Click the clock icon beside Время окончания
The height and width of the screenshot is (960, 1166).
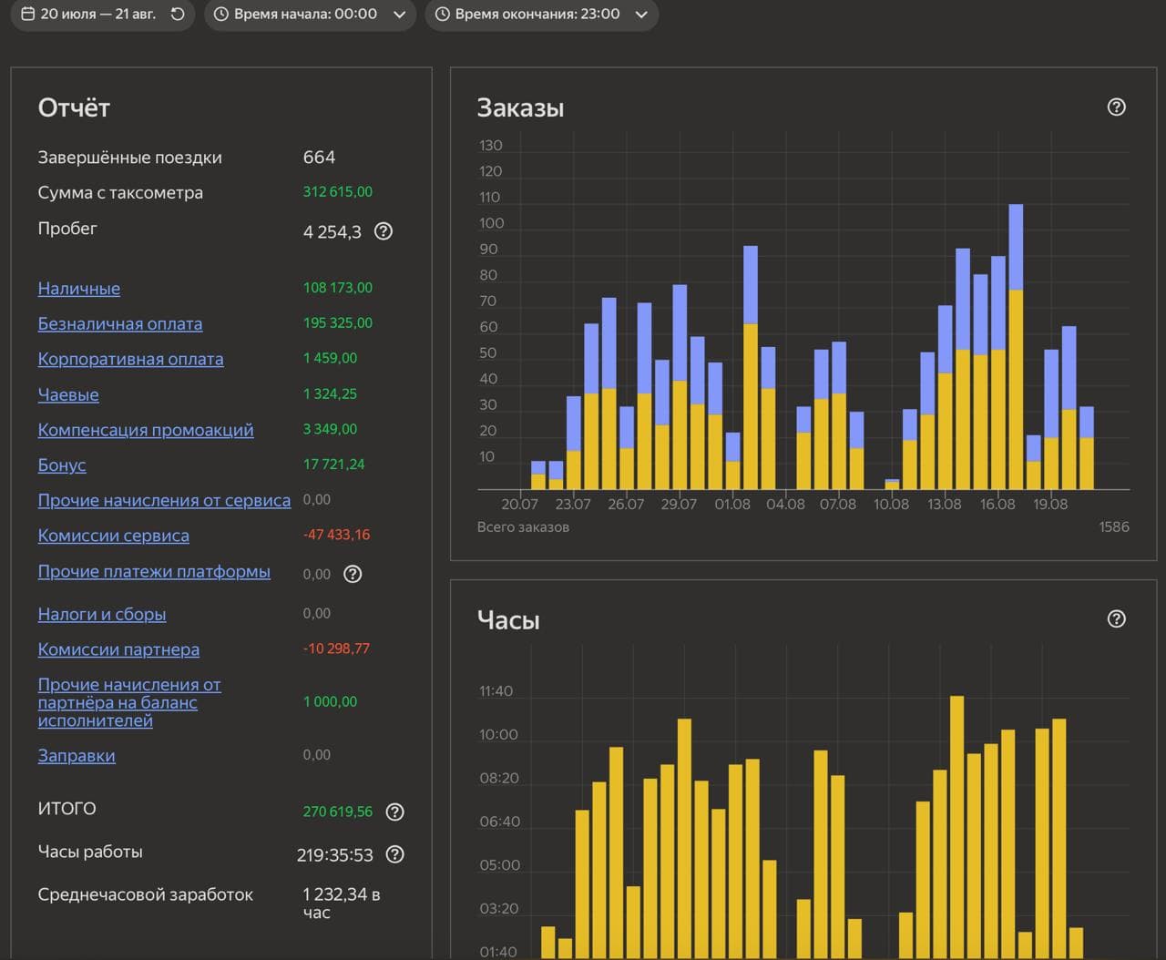click(x=442, y=15)
